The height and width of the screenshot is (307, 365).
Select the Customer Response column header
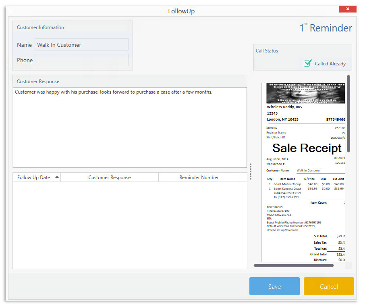[109, 177]
